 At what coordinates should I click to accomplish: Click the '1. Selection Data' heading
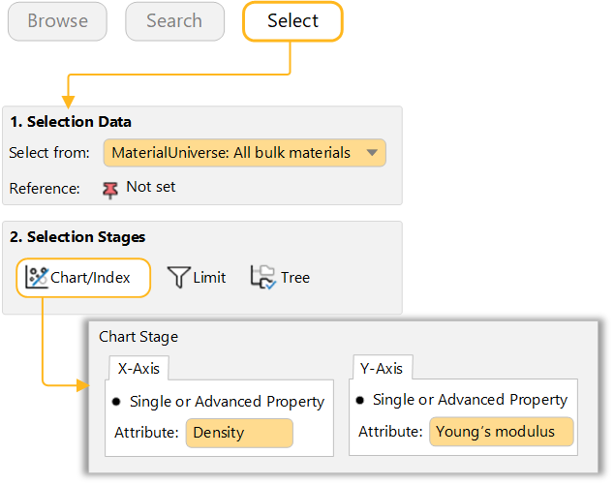71,122
